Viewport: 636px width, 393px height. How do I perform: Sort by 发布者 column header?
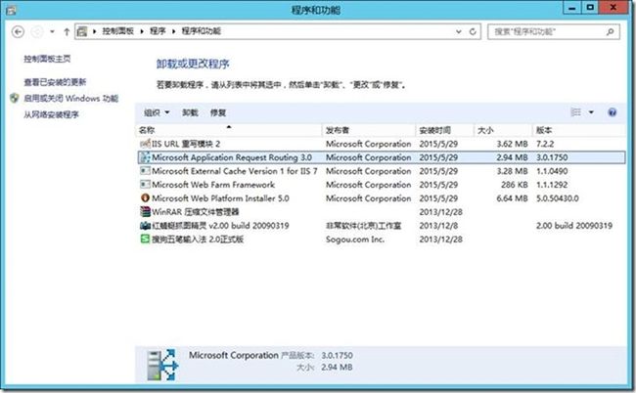click(x=369, y=130)
